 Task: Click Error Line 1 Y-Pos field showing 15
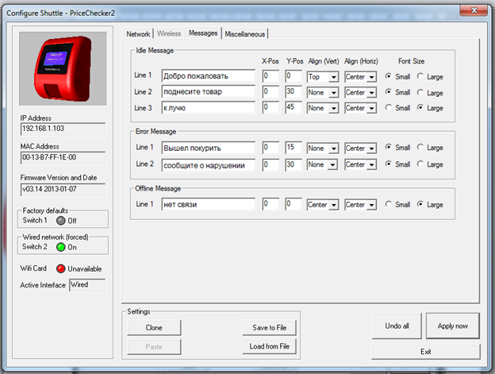click(x=294, y=148)
